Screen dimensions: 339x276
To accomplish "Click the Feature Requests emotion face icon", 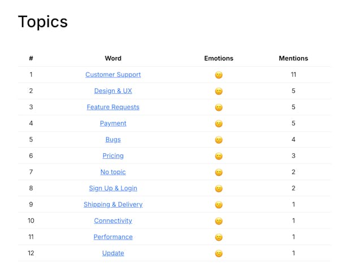I will tap(219, 107).
